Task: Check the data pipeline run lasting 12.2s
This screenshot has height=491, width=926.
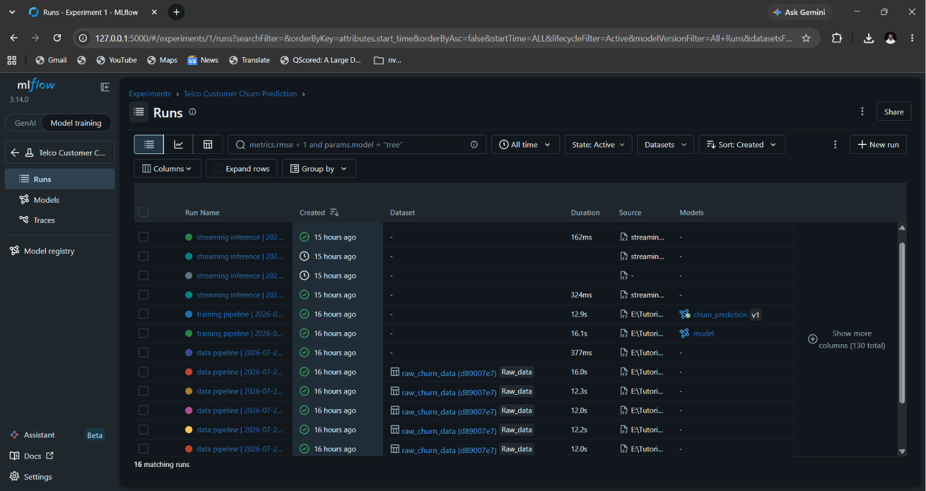Action: click(143, 430)
